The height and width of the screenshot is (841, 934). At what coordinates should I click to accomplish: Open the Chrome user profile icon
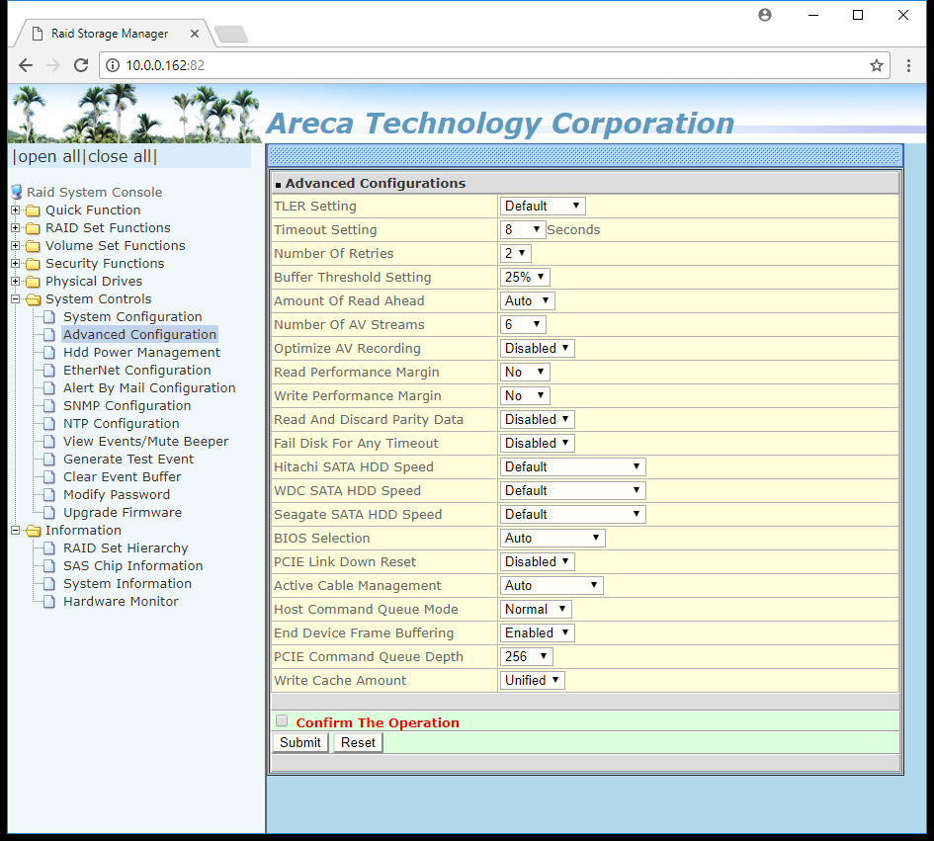(765, 15)
